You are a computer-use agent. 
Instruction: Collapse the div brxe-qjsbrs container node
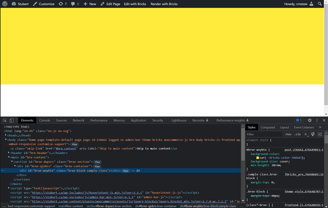[x=15, y=166]
